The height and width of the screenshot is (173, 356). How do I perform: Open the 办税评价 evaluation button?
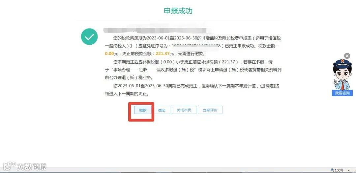click(x=210, y=110)
